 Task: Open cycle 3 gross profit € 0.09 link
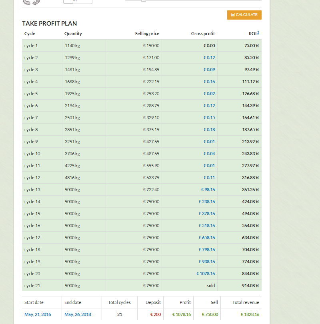pos(209,70)
